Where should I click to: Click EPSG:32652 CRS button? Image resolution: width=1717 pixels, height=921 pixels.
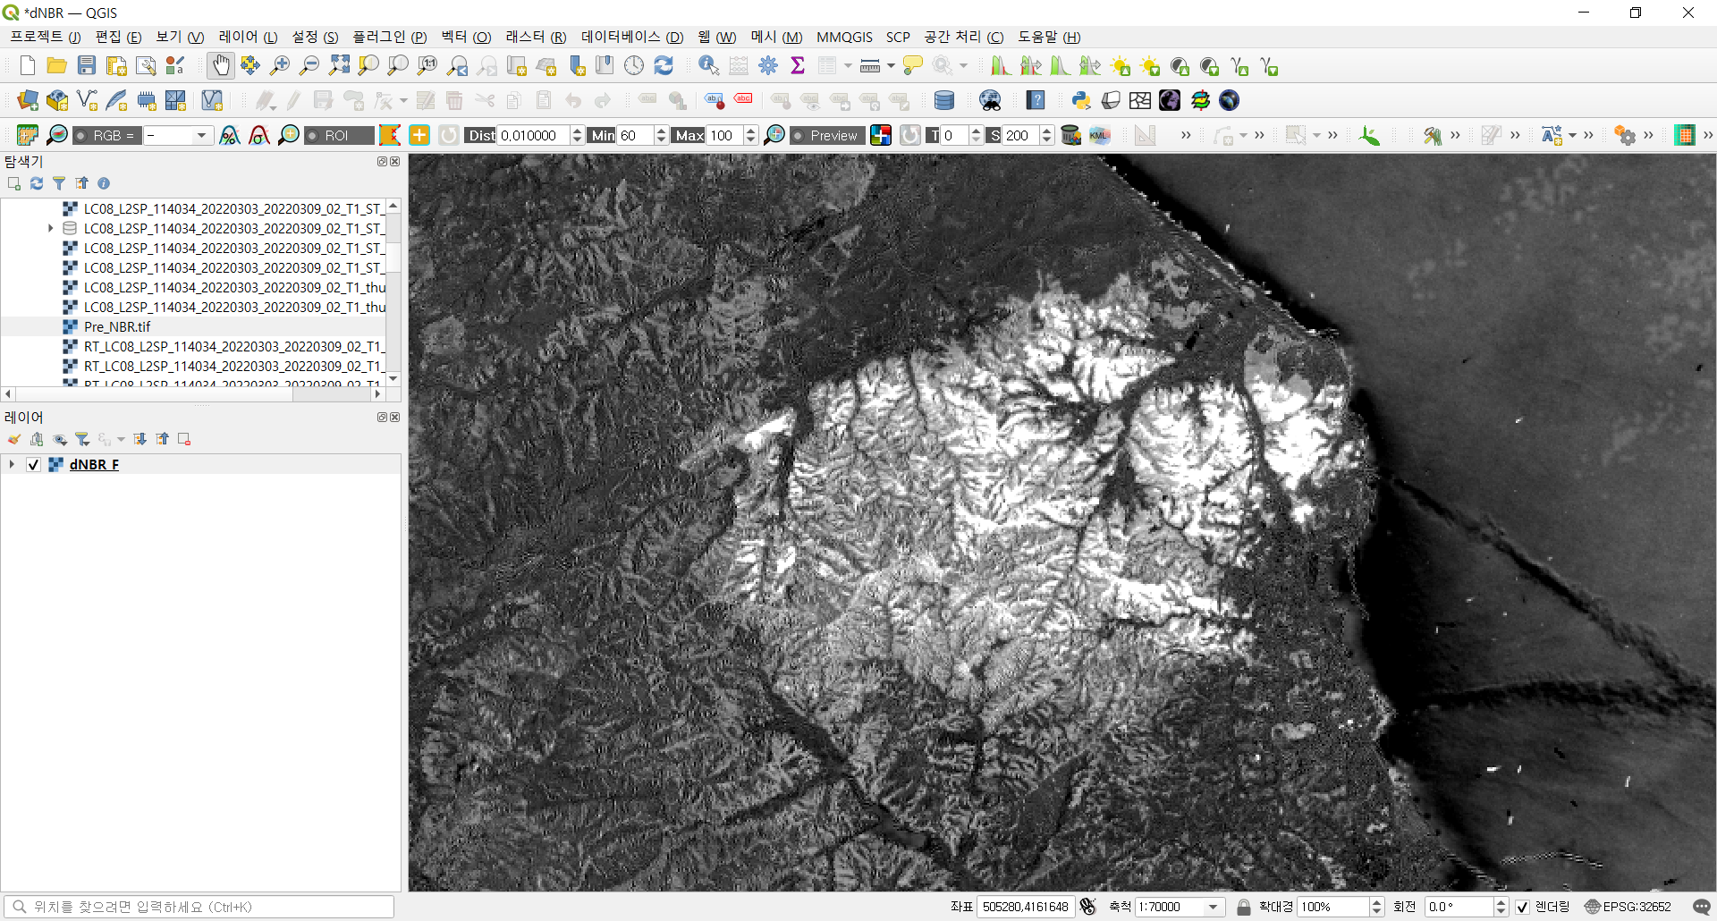[x=1628, y=907]
